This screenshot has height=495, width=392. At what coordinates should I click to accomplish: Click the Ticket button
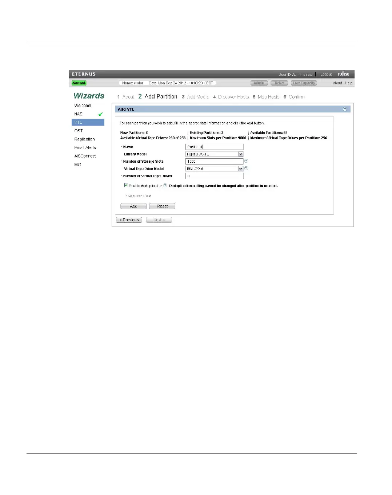coord(279,83)
